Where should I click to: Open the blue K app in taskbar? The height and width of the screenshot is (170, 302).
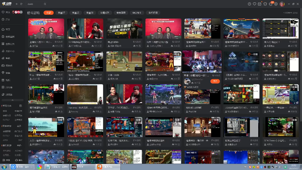(x=21, y=167)
